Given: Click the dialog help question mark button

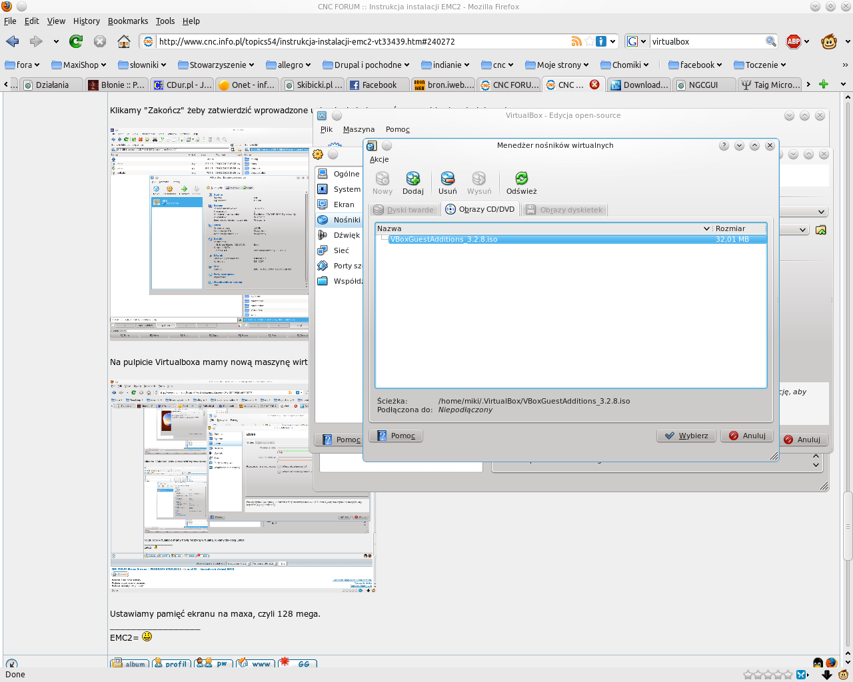Looking at the screenshot, I should click(724, 145).
